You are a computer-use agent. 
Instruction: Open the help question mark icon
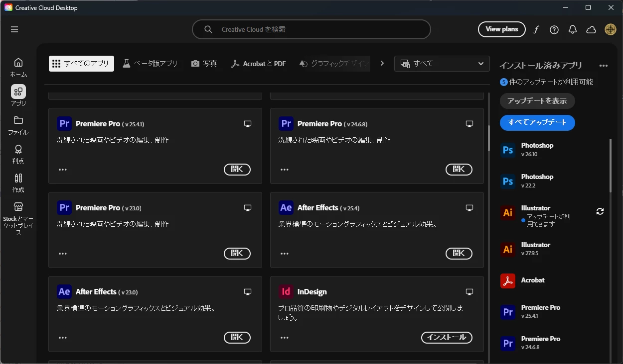click(x=554, y=29)
